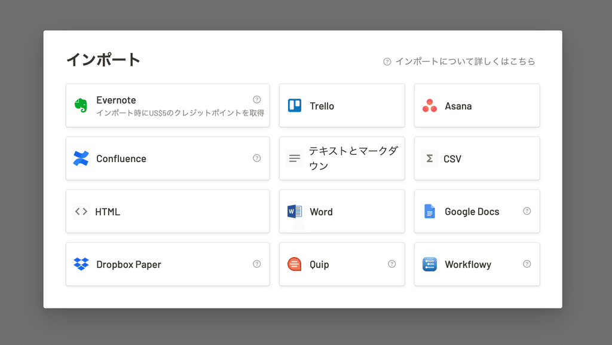Click the Asana three-dot icon
The width and height of the screenshot is (612, 345).
pos(430,106)
